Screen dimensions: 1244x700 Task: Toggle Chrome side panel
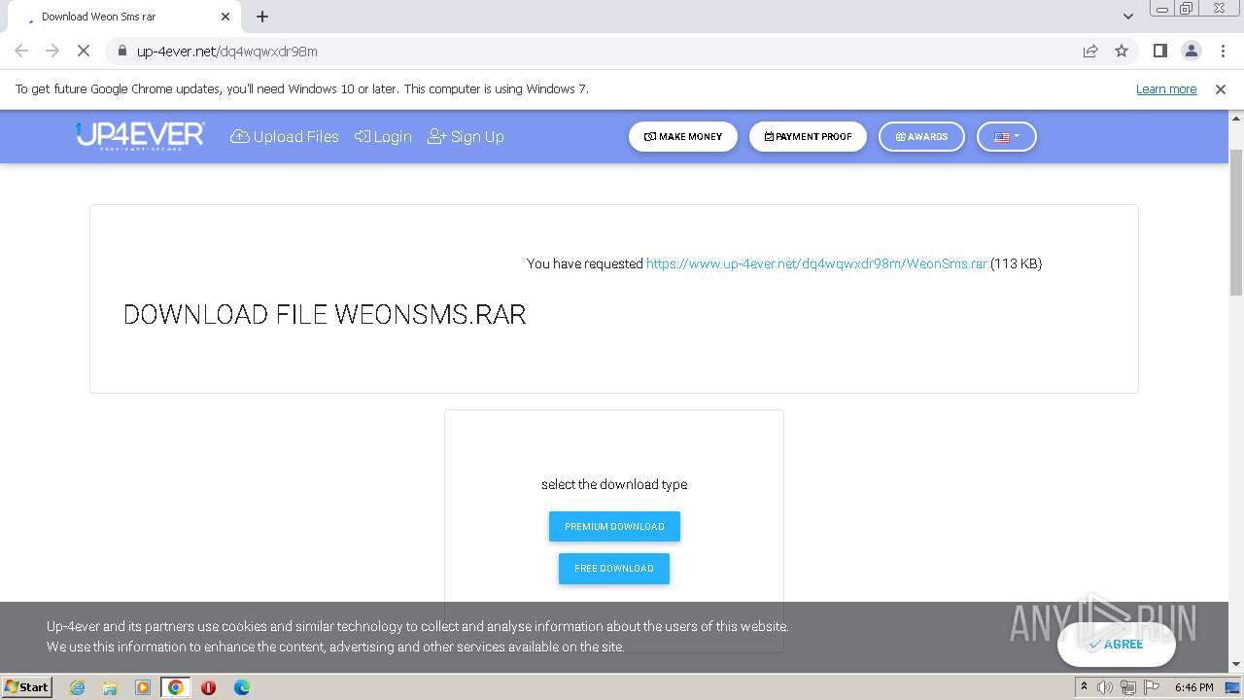tap(1159, 51)
